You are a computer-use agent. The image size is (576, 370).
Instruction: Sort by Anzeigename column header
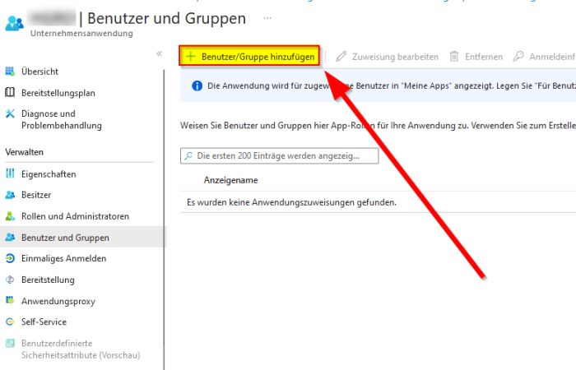pyautogui.click(x=231, y=180)
